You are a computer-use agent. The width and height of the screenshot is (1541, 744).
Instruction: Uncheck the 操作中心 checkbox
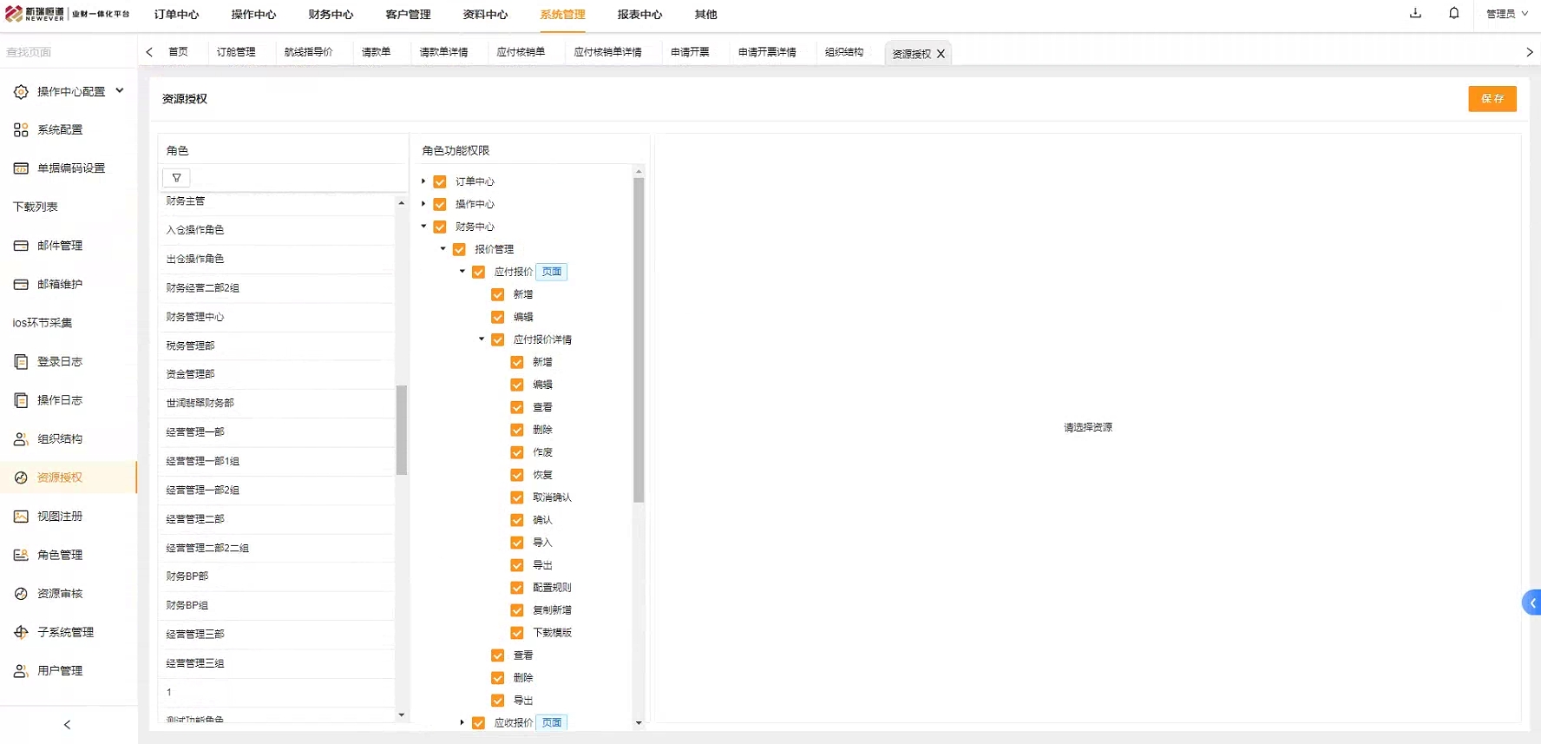coord(440,204)
